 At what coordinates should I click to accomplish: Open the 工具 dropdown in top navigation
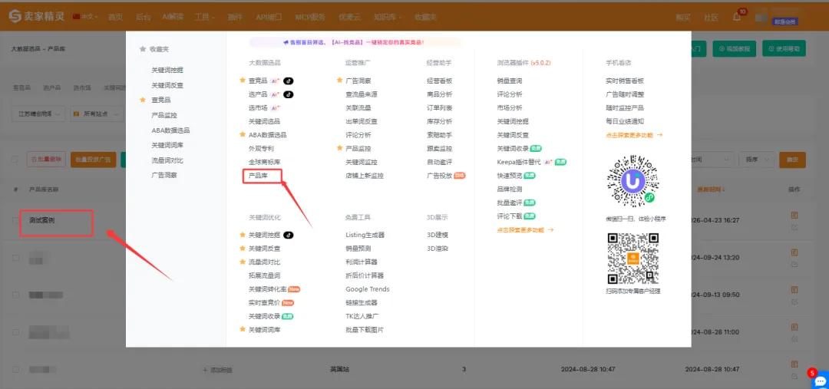click(203, 17)
